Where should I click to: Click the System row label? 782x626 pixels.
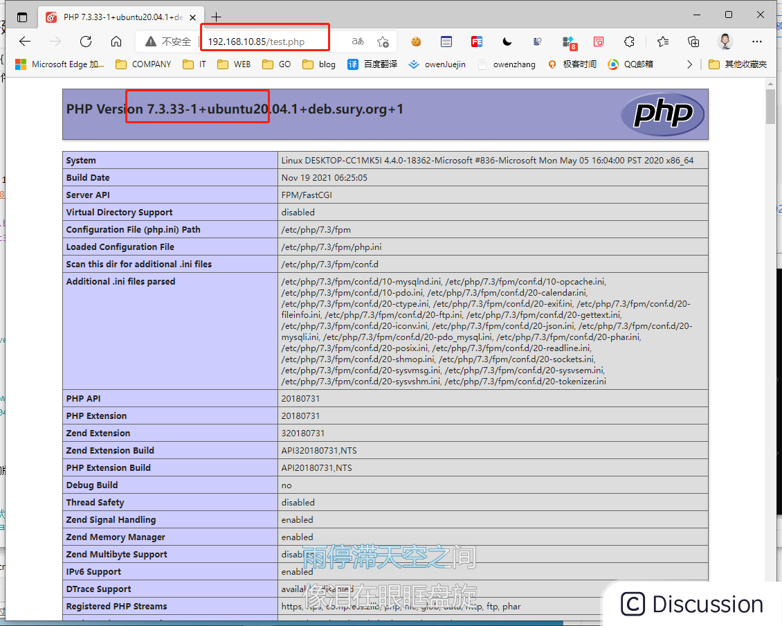81,160
